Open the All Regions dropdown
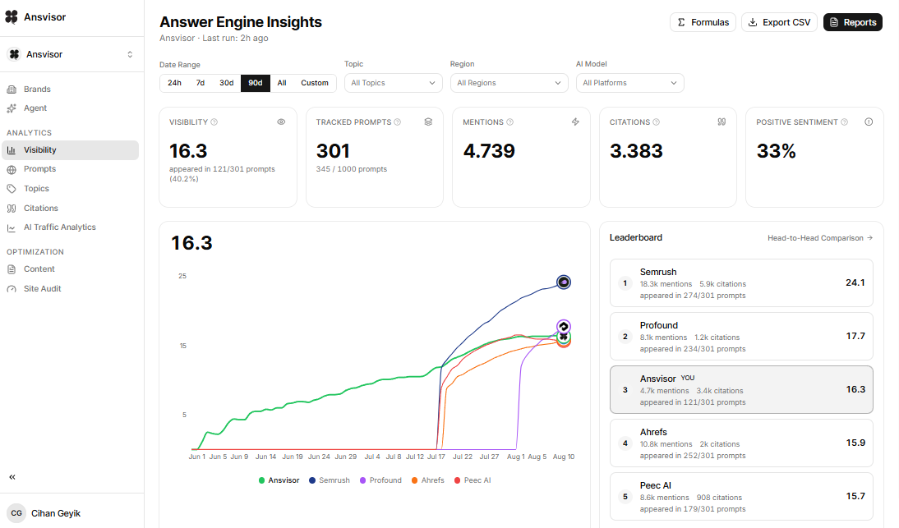Viewport: 899px width, 528px height. coord(509,83)
